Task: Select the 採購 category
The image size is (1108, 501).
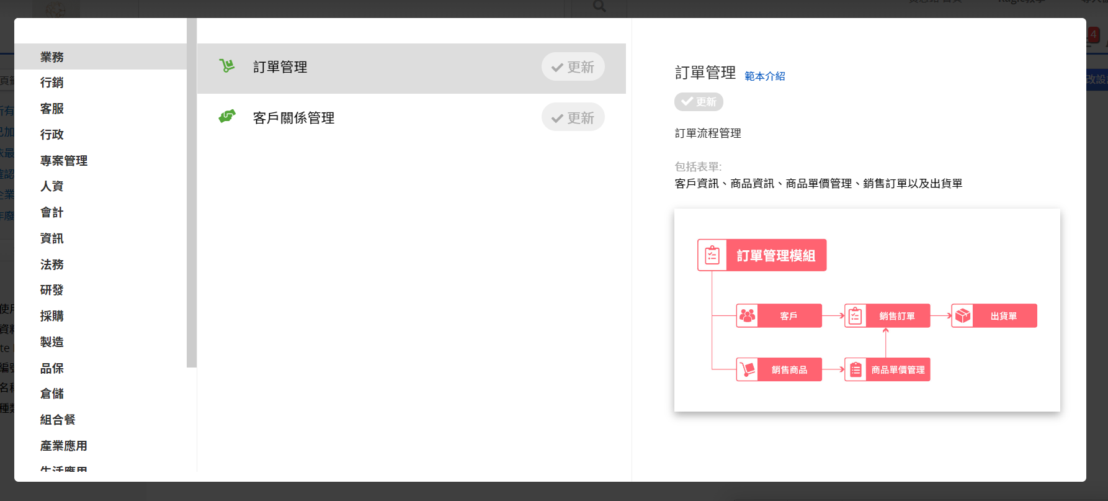Action: (52, 316)
